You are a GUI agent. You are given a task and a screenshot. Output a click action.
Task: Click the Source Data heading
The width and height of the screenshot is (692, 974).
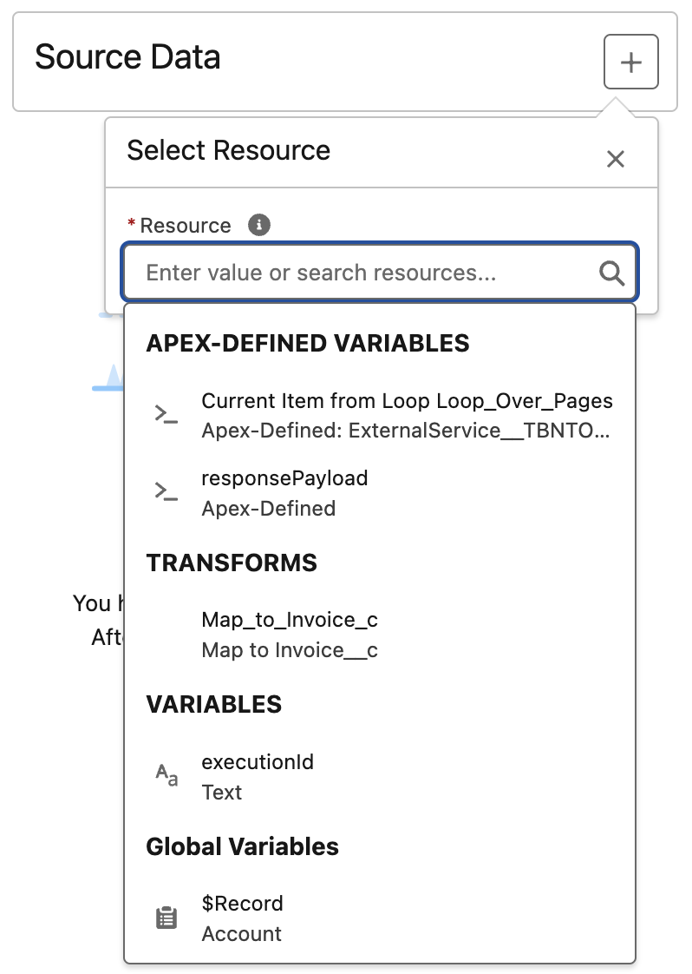coord(127,57)
